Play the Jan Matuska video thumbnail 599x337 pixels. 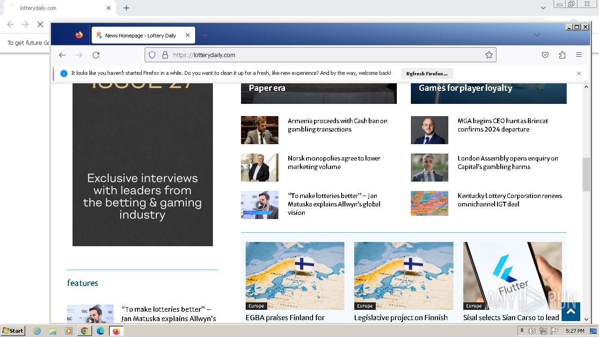[x=260, y=205]
